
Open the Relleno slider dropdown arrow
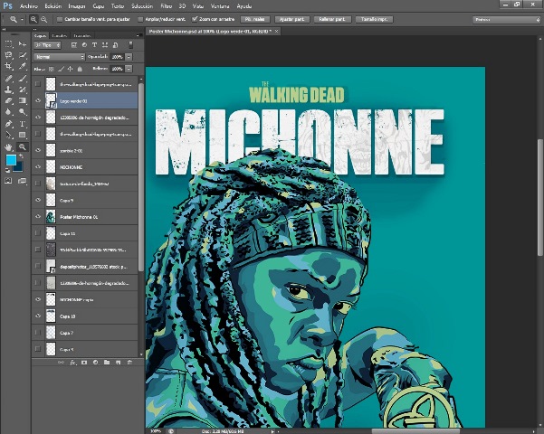tap(129, 69)
